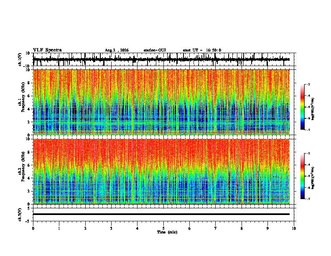
Task: Click the ch.3 flat voltage trace
Action: tap(161, 214)
